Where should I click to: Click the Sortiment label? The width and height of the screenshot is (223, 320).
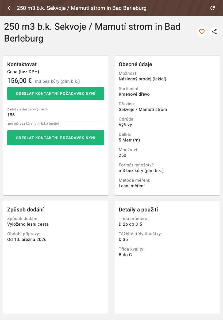tap(129, 88)
